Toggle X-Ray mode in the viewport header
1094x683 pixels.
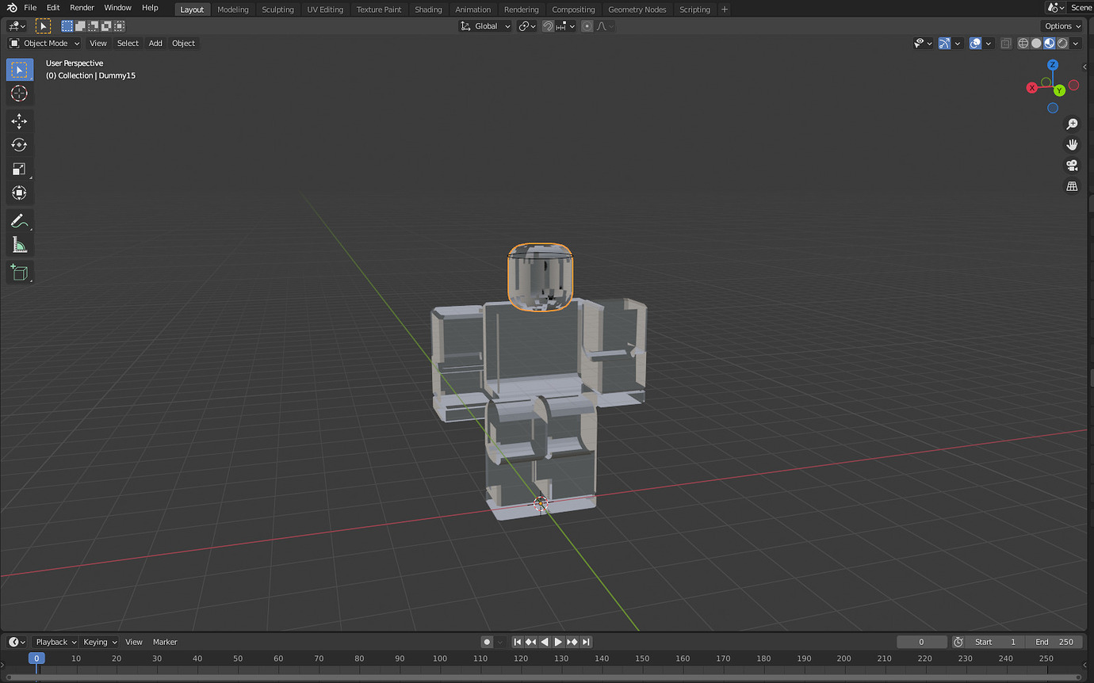click(x=1005, y=44)
